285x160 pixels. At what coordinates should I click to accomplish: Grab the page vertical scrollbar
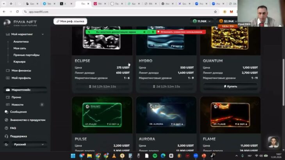283,82
